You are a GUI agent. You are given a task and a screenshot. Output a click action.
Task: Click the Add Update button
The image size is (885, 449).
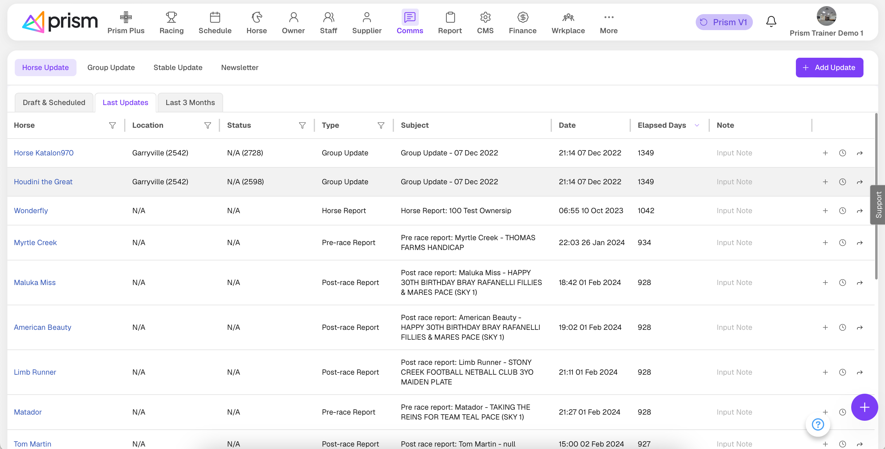coord(829,68)
